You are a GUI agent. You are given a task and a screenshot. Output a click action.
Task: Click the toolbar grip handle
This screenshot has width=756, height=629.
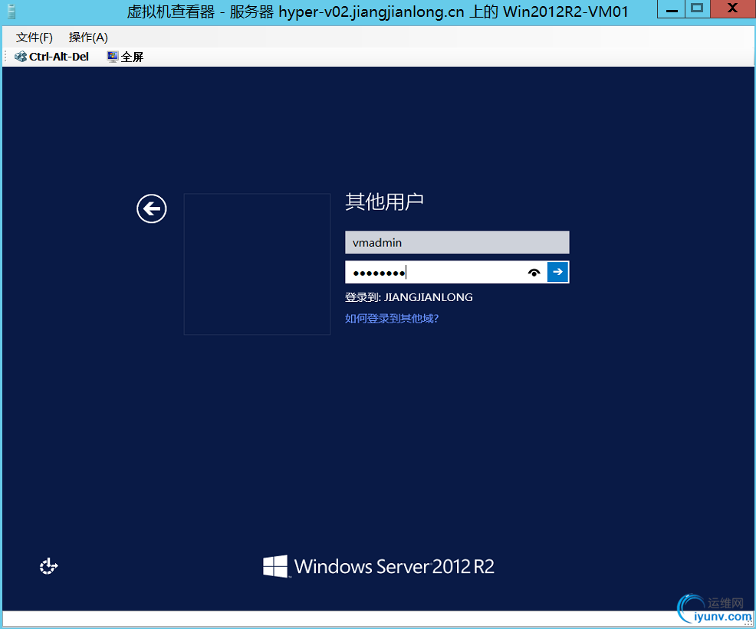[x=5, y=57]
